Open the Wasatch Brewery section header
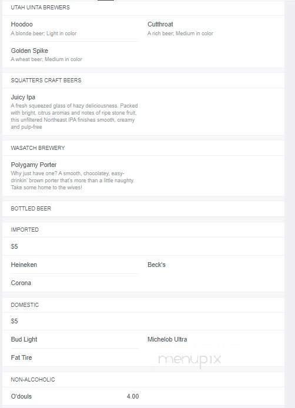 click(38, 148)
